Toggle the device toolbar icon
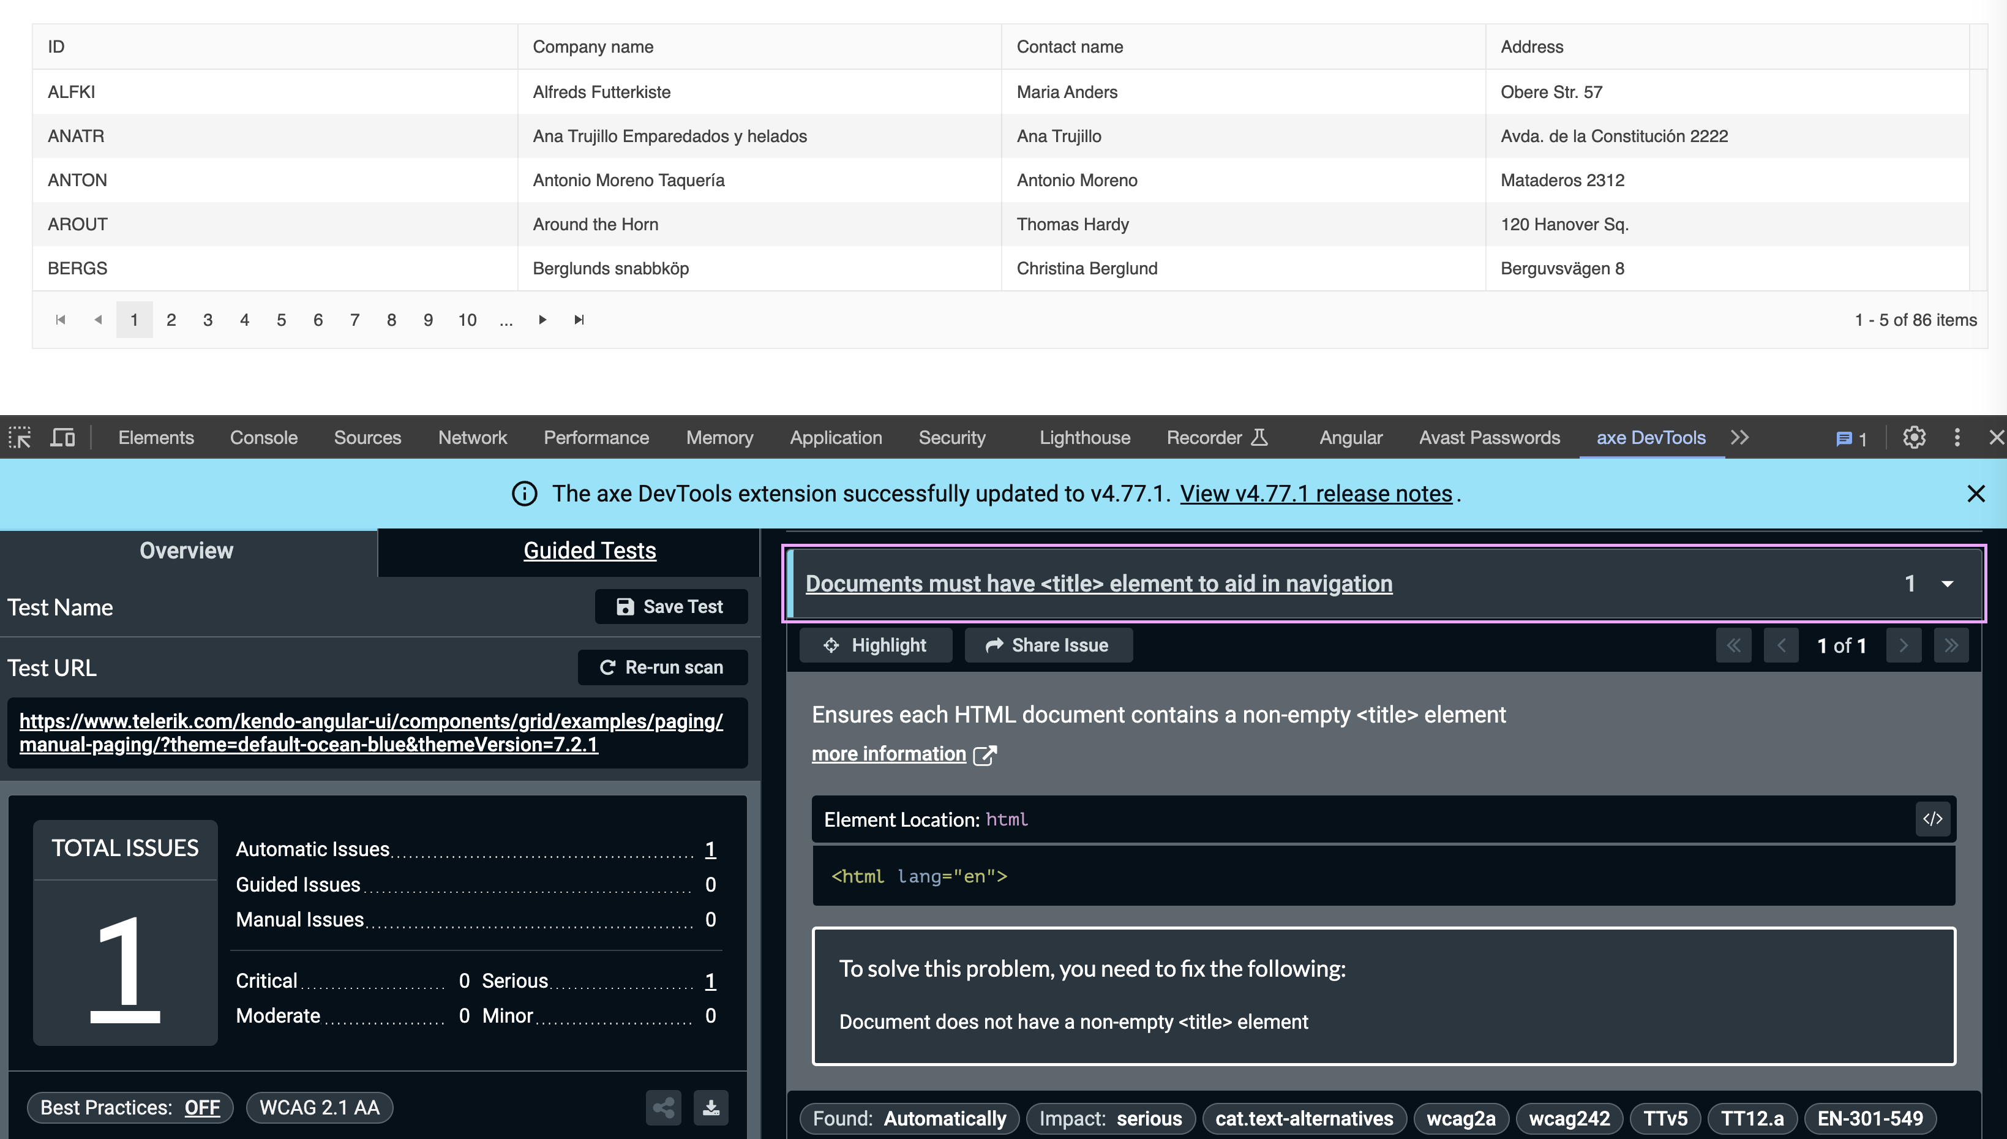2007x1139 pixels. pyautogui.click(x=62, y=437)
